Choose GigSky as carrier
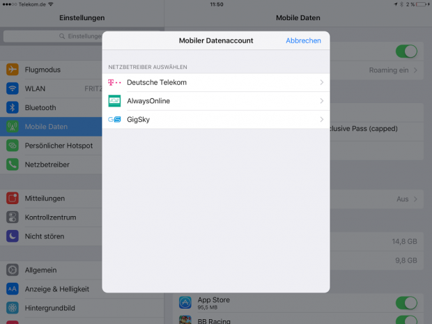The height and width of the screenshot is (324, 432). (216, 119)
